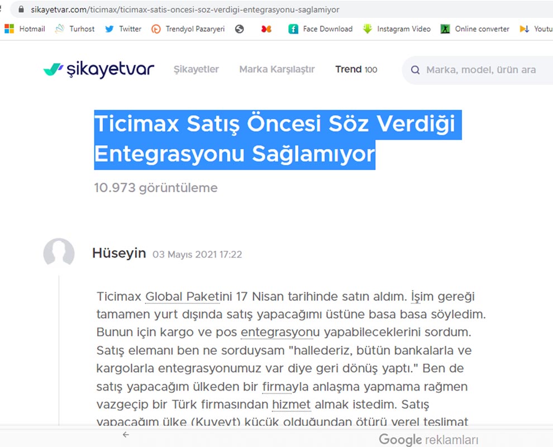The image size is (553, 447).
Task: Click the butterfly bookmark icon
Action: pos(266,28)
